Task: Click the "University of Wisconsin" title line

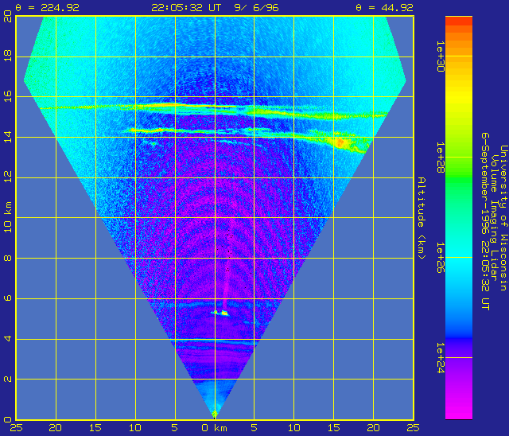Action: (503, 218)
